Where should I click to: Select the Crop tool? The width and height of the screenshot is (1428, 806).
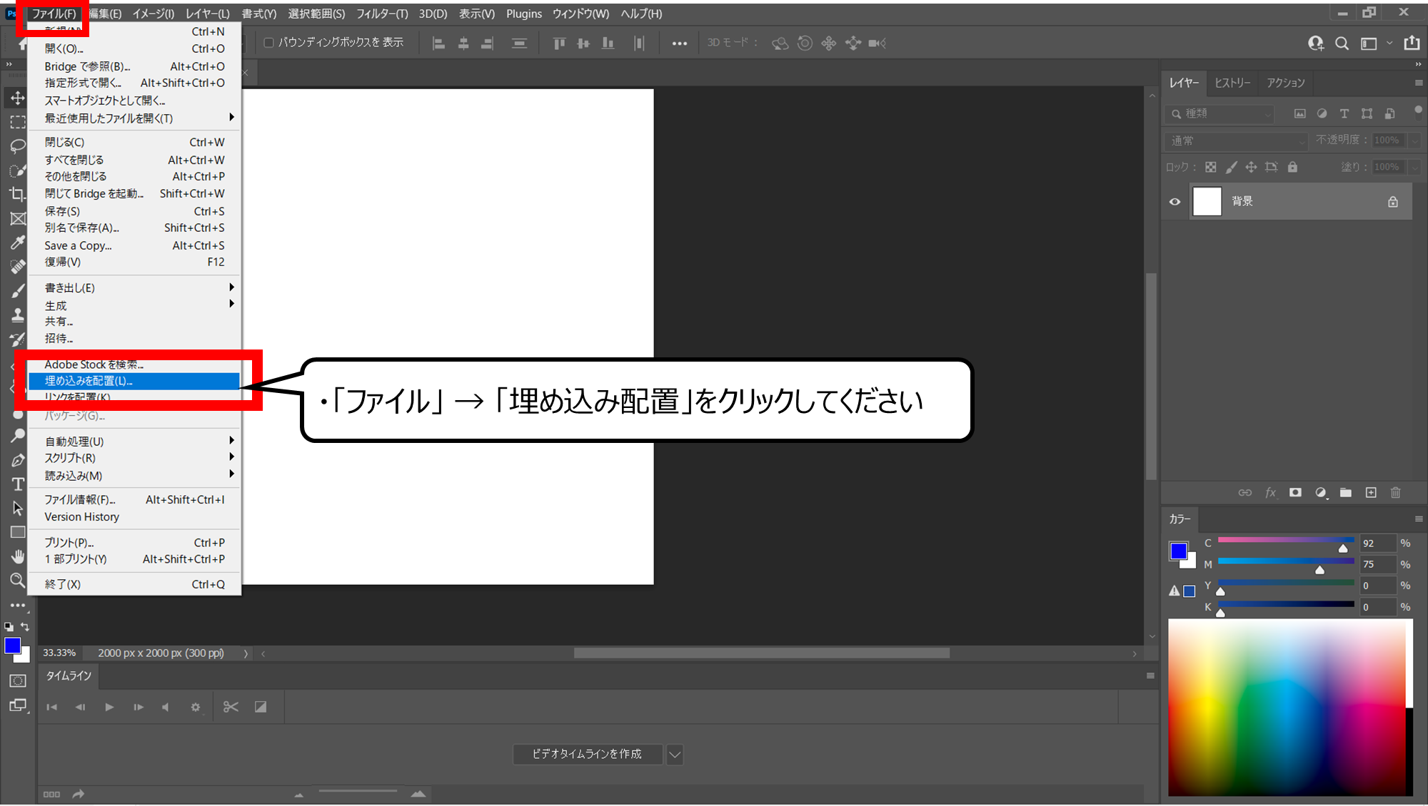coord(18,194)
